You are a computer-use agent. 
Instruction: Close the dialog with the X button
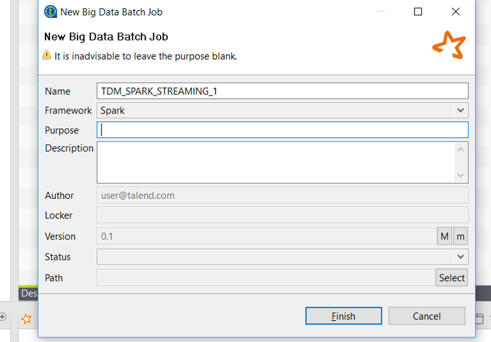click(x=456, y=12)
